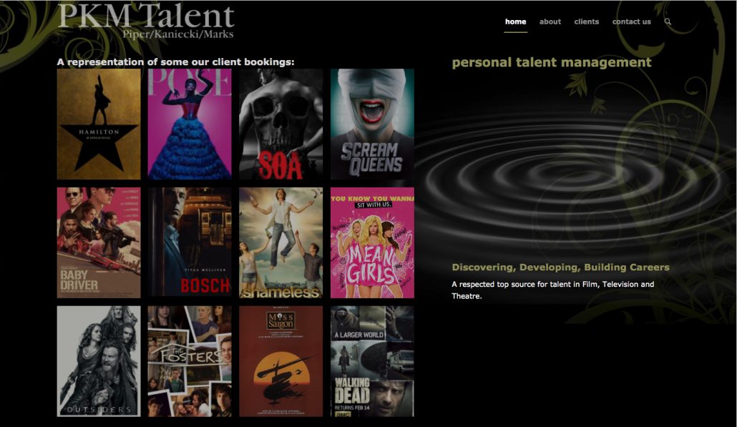737x427 pixels.
Task: Open the Shameless poster thumbnail
Action: pos(281,243)
